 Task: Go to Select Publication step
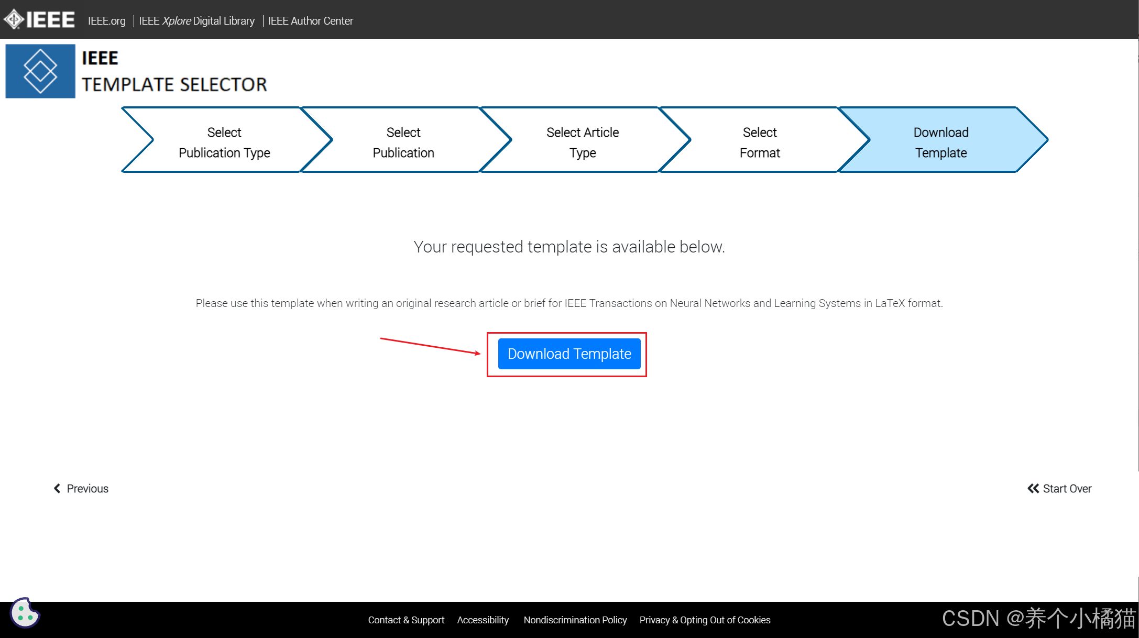pyautogui.click(x=403, y=142)
